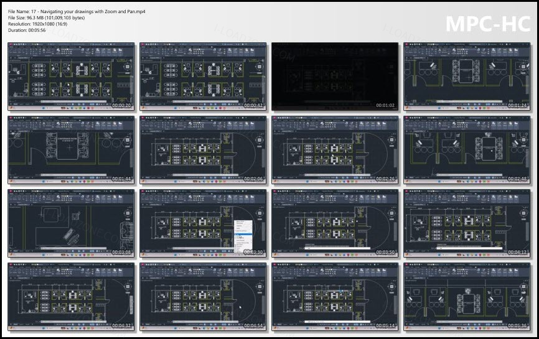Click the 'Resolution: 1920x1080 (16:9)' line
Viewport: 539px width, 339px height.
(38, 24)
